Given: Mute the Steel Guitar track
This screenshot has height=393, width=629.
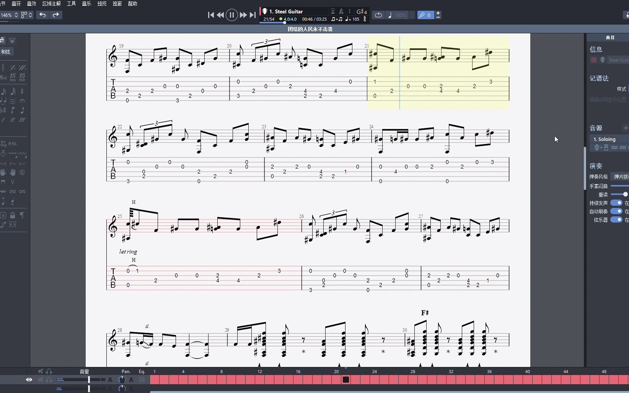Looking at the screenshot, I should pyautogui.click(x=40, y=380).
